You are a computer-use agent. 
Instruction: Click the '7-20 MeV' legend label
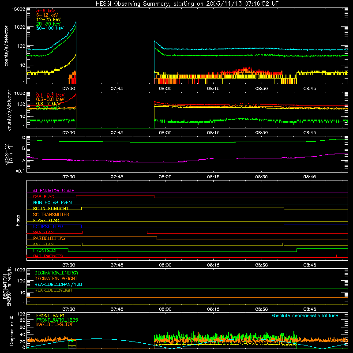pos(47,108)
